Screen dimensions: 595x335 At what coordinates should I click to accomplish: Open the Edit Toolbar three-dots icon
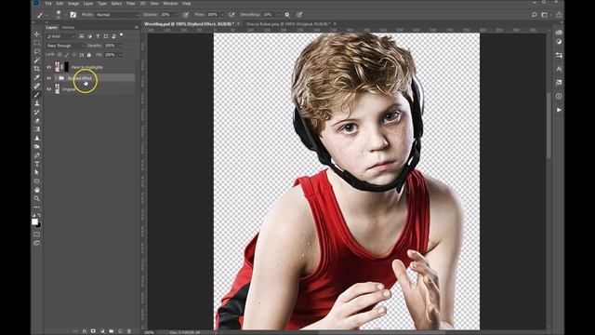tap(37, 207)
